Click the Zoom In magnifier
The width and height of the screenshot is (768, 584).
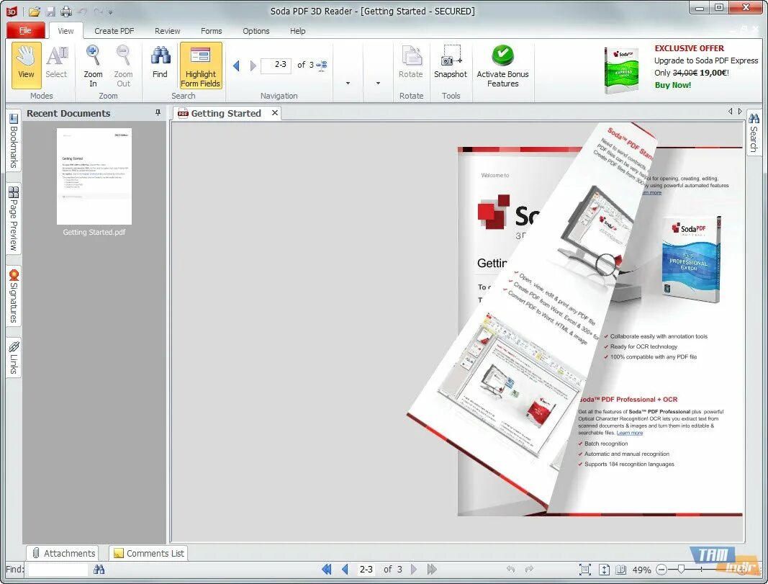(93, 64)
